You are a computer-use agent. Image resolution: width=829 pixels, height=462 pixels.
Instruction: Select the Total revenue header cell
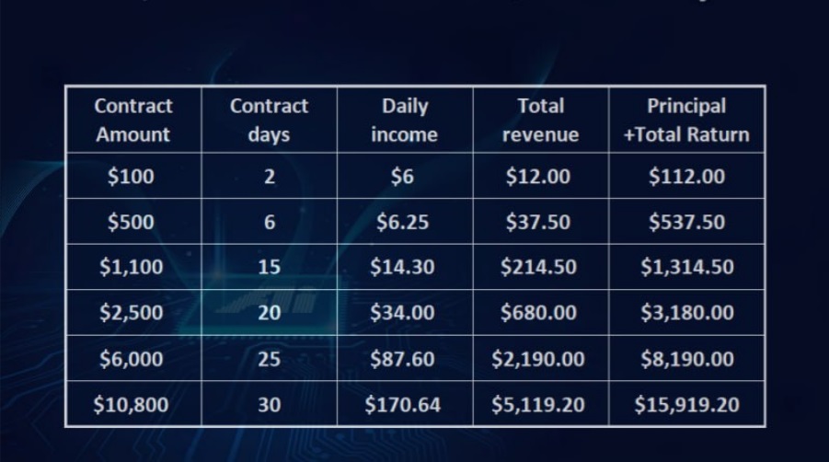point(541,120)
